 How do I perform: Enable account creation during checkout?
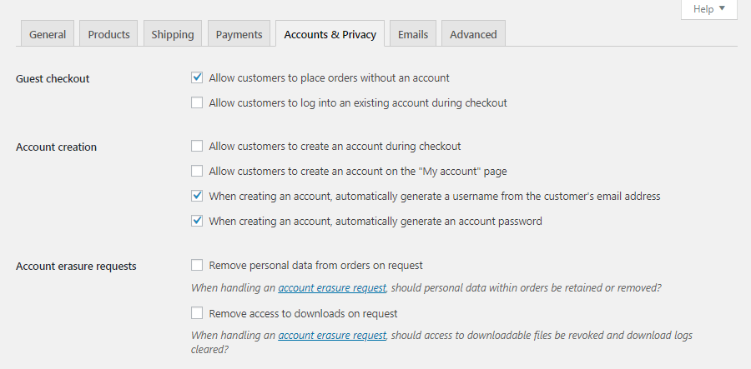click(x=197, y=147)
